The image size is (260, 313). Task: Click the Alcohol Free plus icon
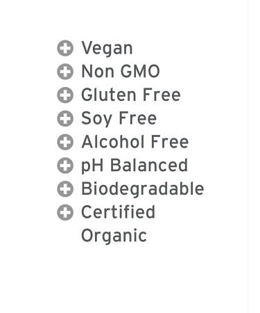click(65, 142)
